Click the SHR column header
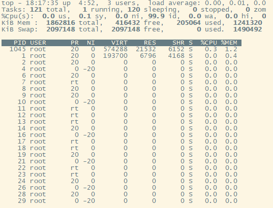 click(x=178, y=43)
